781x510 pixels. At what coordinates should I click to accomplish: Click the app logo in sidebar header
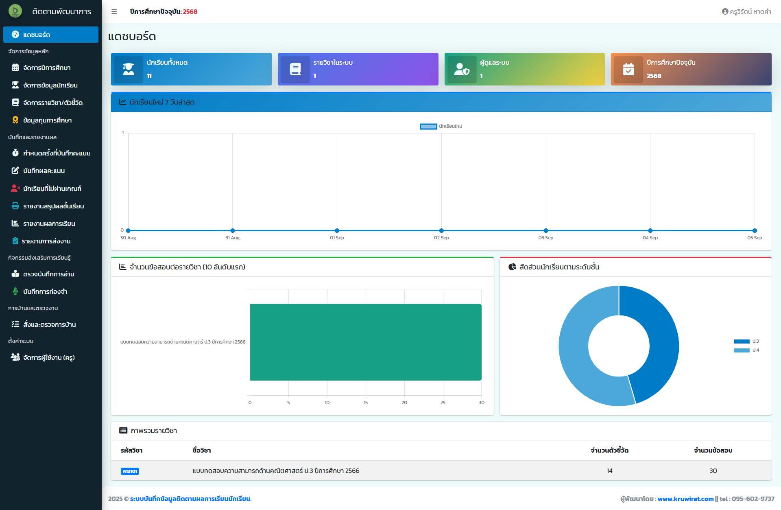15,11
